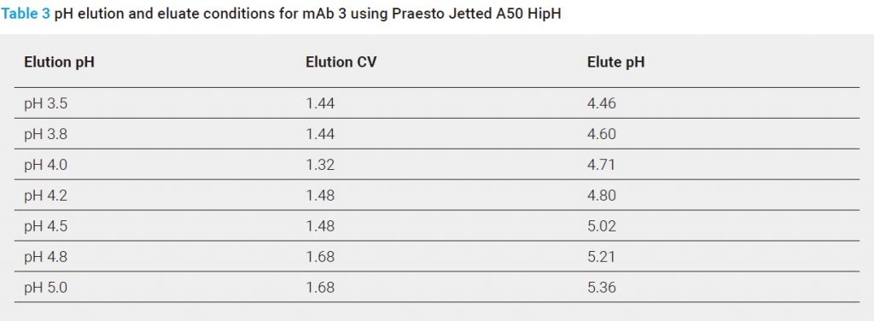Select the 5.02 Elute pH value

(602, 226)
